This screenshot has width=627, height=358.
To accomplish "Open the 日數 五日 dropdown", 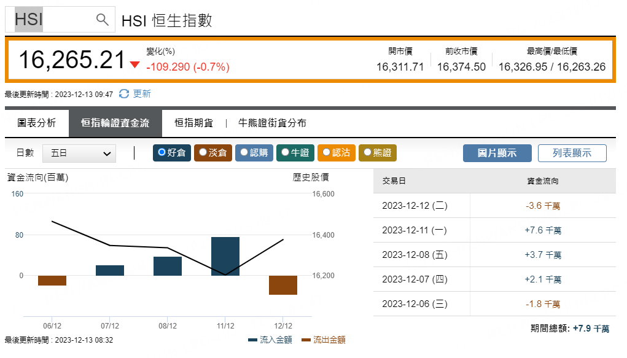I will (x=79, y=153).
